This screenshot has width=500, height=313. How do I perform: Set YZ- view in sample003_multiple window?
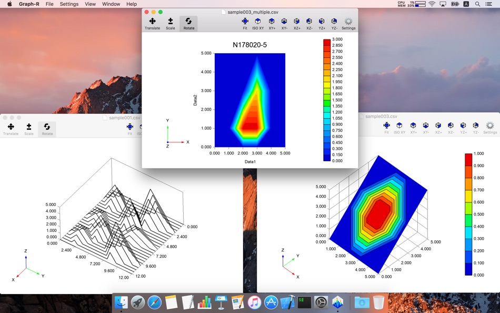[x=334, y=24]
